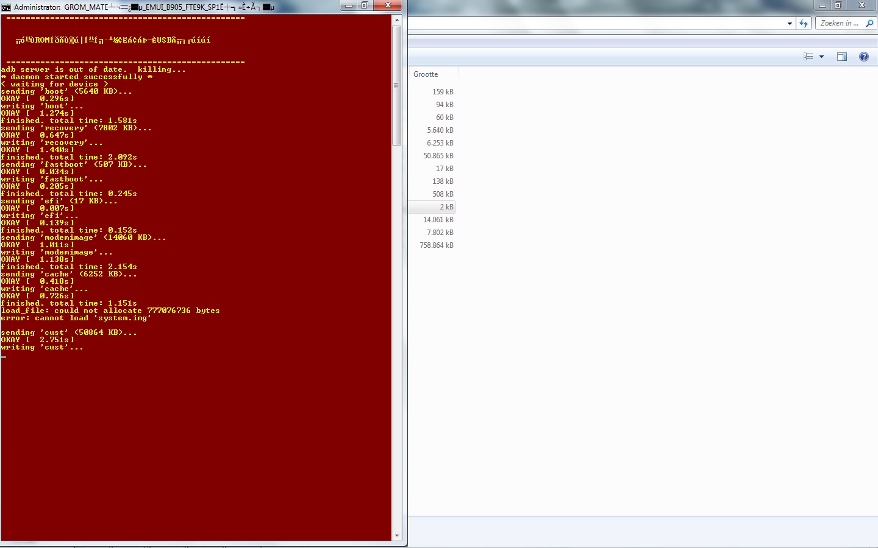Open the command prompt window system-menu icon

pyautogui.click(x=6, y=7)
